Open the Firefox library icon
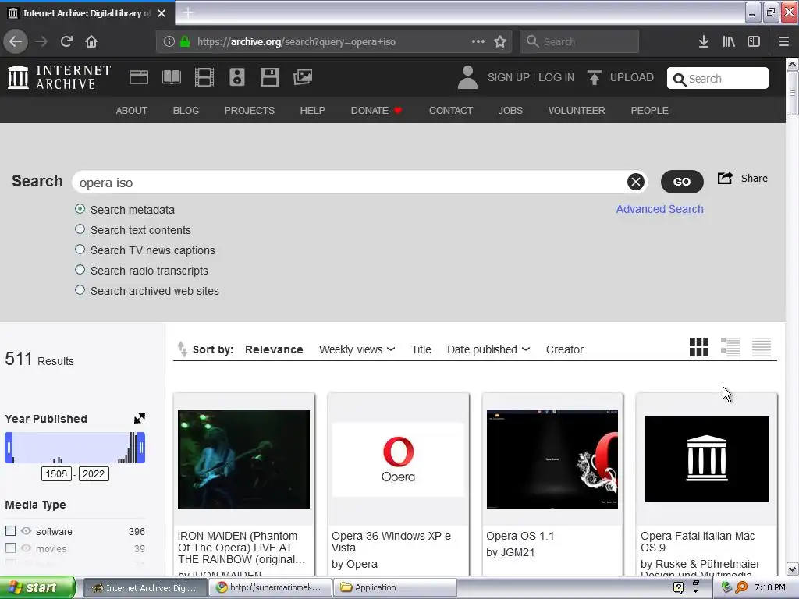 coord(729,42)
